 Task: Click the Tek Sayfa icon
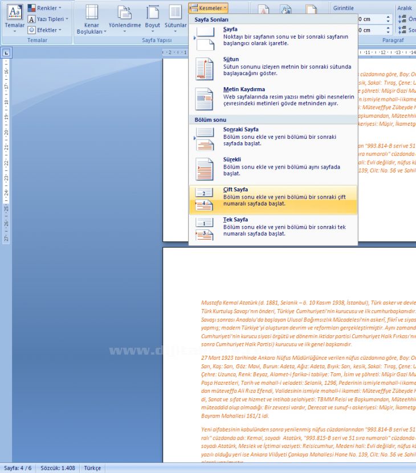coord(204,229)
